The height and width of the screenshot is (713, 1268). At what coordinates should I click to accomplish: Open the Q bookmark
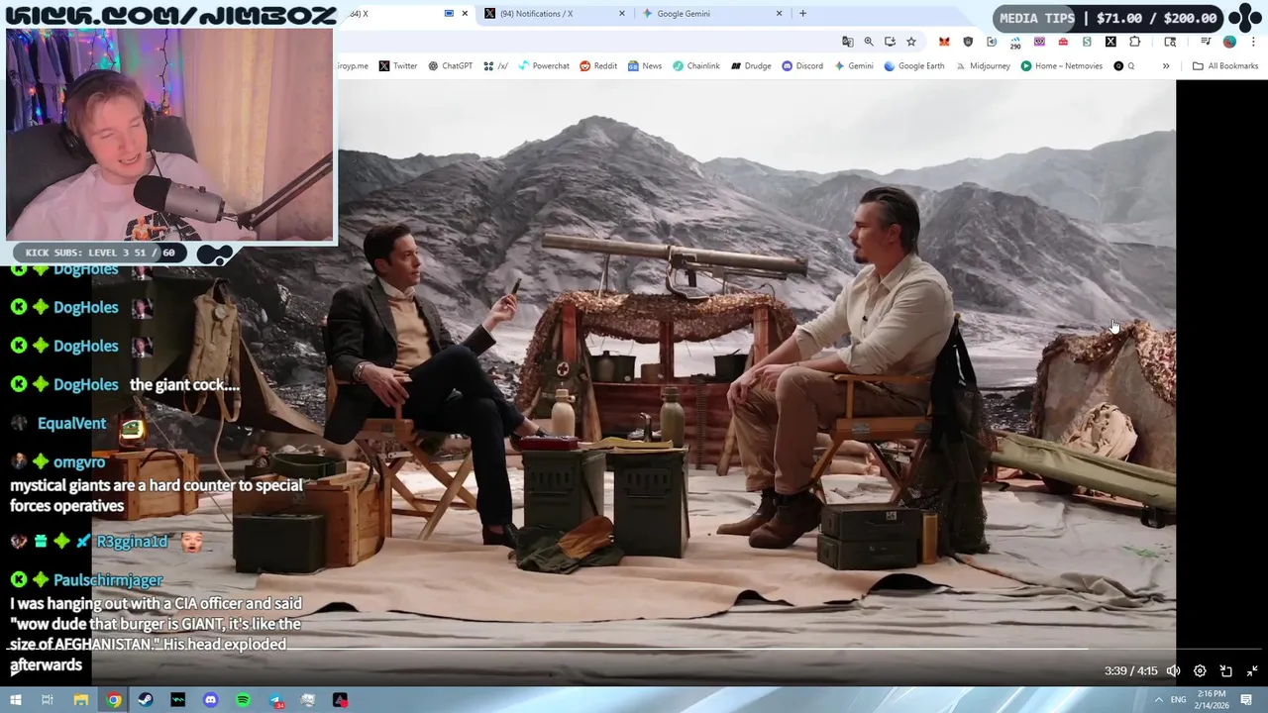1123,66
